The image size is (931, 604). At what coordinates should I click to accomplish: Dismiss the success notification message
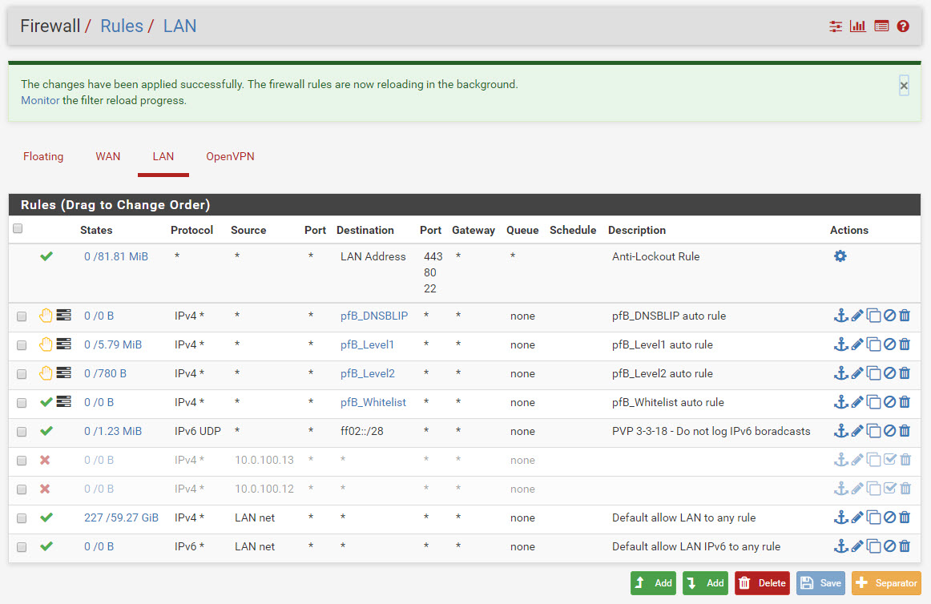tap(904, 85)
